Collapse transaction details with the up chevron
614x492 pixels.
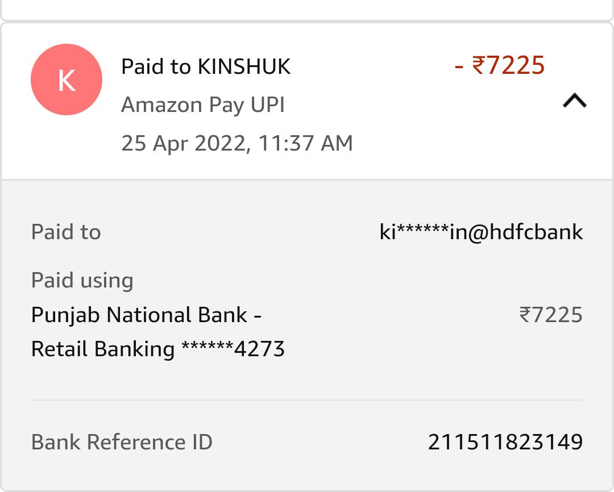(x=574, y=101)
